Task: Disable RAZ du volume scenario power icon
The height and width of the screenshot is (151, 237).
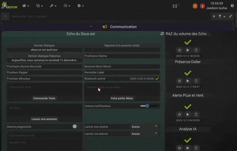Action: point(179,50)
